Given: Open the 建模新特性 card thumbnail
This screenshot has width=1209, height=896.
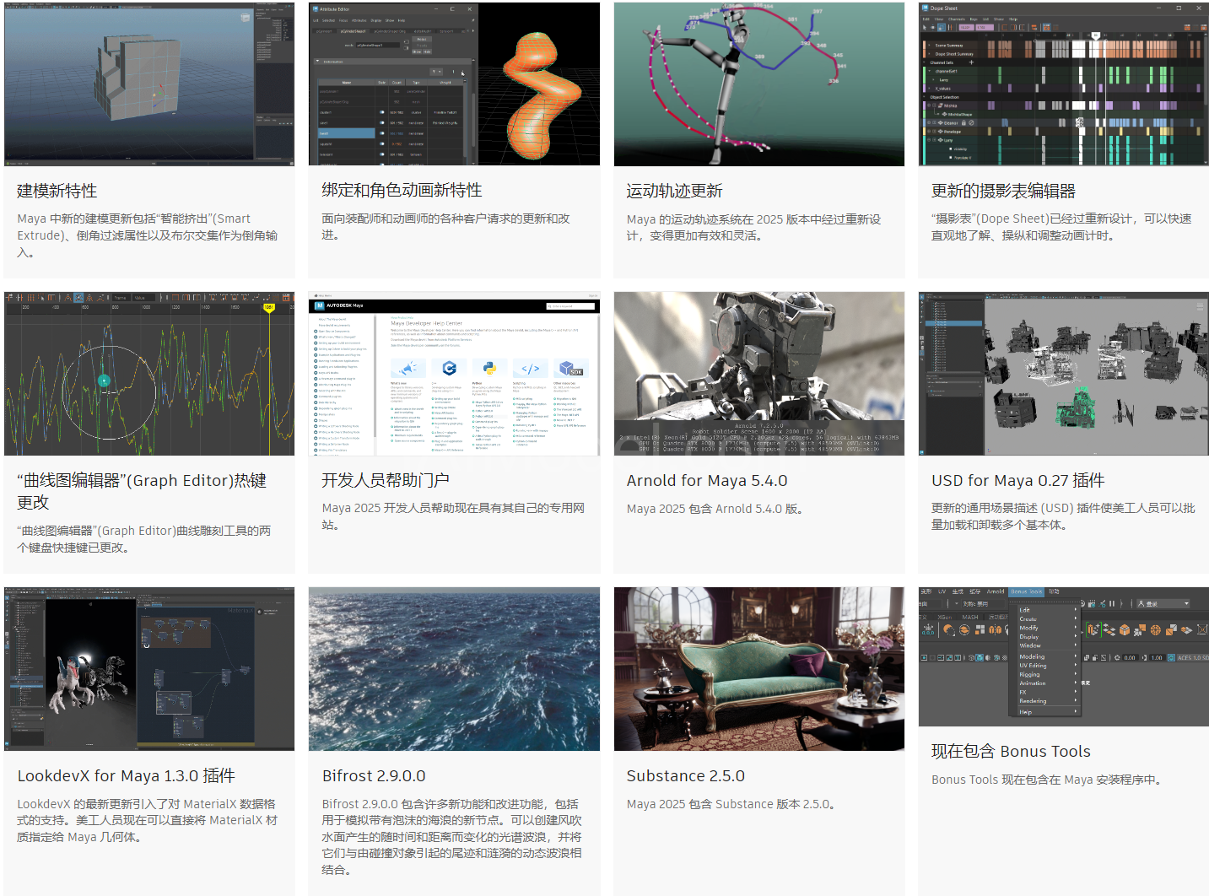Looking at the screenshot, I should pyautogui.click(x=149, y=84).
